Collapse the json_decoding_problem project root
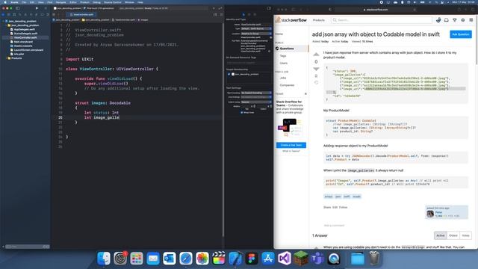Screen dimensions: 478x269 (x=3, y=22)
